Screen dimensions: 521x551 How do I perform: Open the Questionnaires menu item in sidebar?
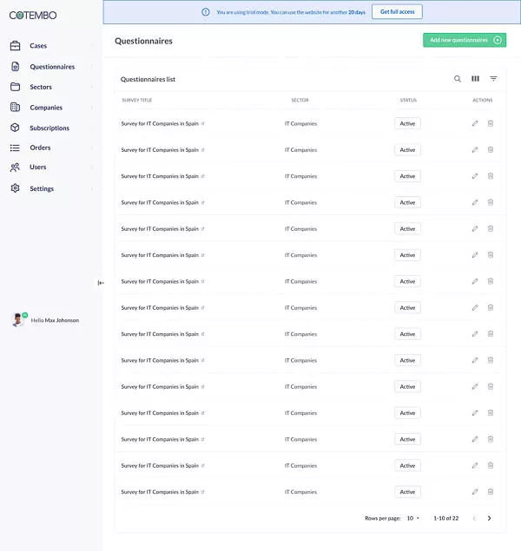[x=52, y=67]
